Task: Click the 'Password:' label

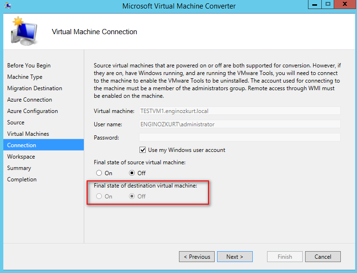Action: pos(106,137)
